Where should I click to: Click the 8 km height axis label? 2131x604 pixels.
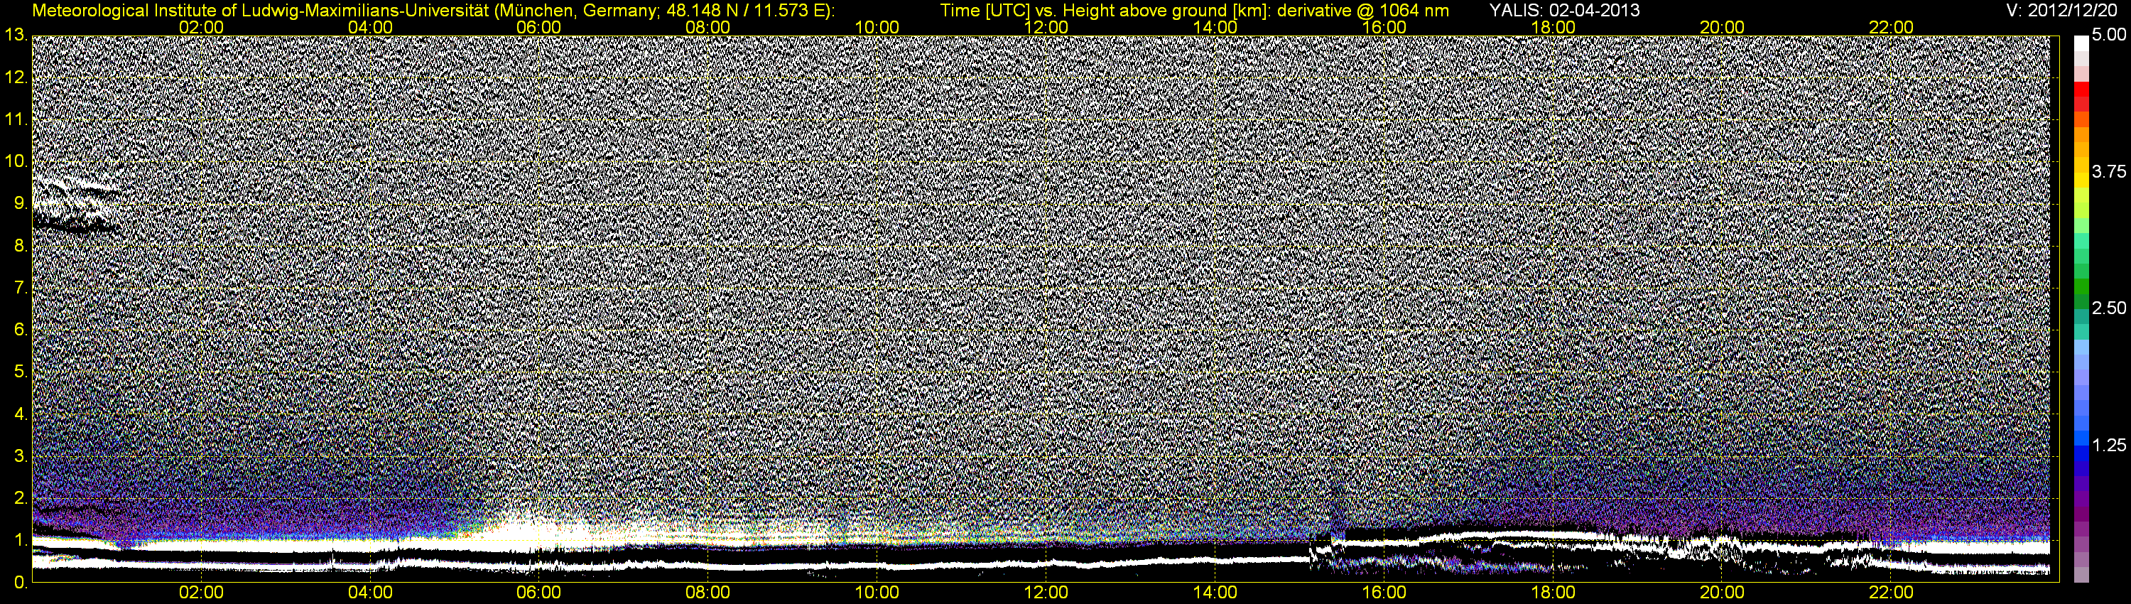(20, 246)
